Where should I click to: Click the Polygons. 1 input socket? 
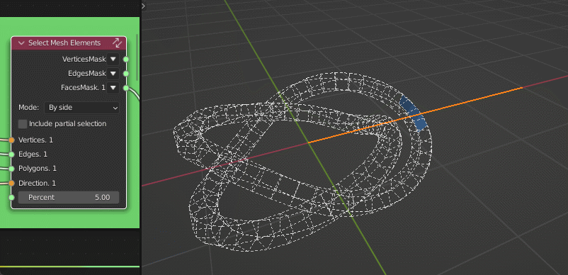pyautogui.click(x=11, y=169)
